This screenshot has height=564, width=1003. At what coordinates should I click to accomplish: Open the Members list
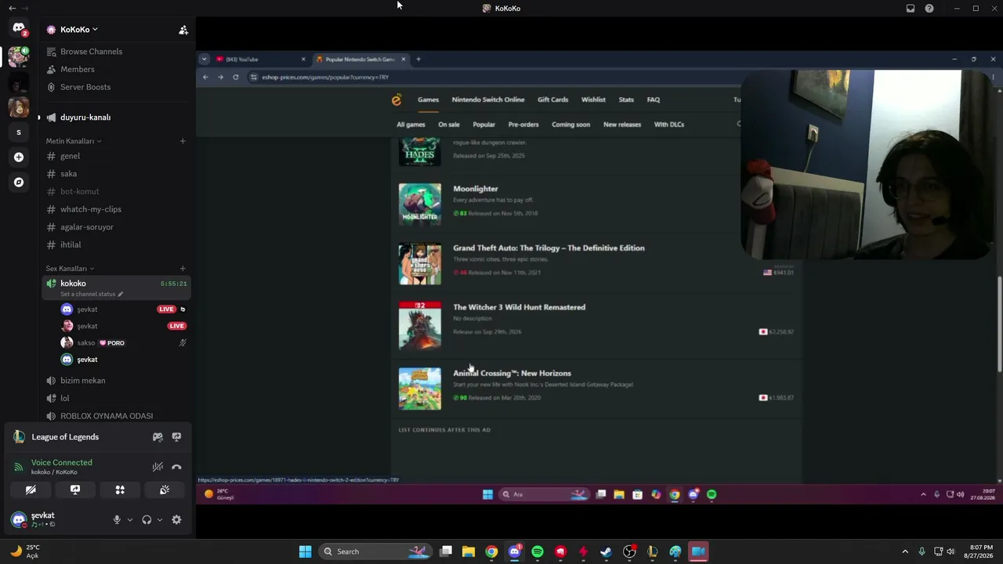[x=116, y=70]
